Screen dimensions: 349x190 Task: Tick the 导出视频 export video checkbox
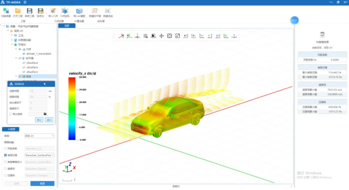pyautogui.click(x=11, y=114)
